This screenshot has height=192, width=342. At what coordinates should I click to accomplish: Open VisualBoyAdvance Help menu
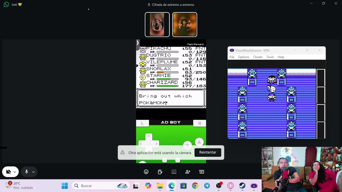[x=281, y=57]
